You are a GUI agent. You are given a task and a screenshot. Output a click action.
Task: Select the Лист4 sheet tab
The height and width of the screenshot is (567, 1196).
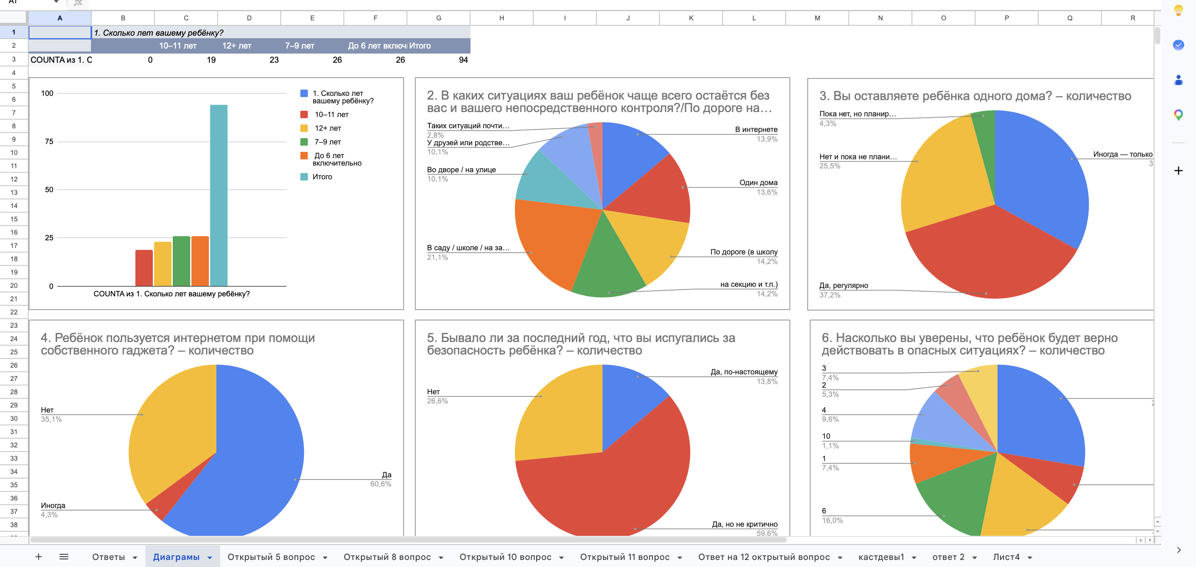tap(1006, 557)
